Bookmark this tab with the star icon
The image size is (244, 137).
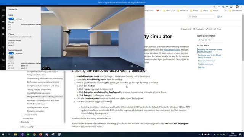coord(214,7)
